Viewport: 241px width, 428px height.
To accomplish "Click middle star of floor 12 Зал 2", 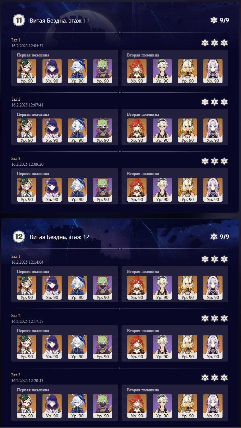I will point(214,318).
